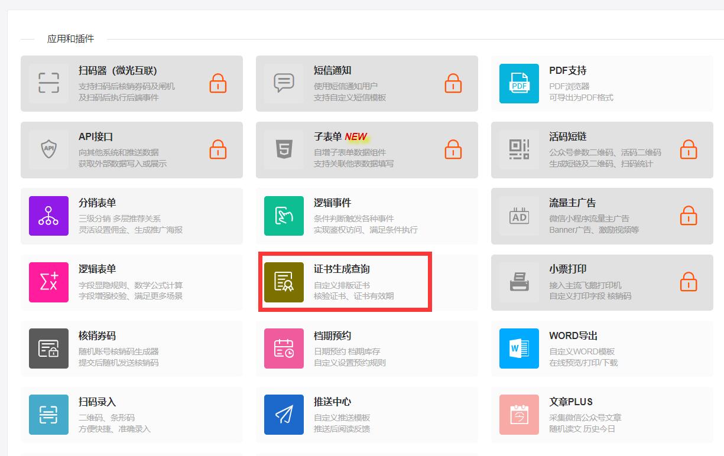Click the 短信通知 chat bubble icon
724x456 pixels.
click(284, 83)
